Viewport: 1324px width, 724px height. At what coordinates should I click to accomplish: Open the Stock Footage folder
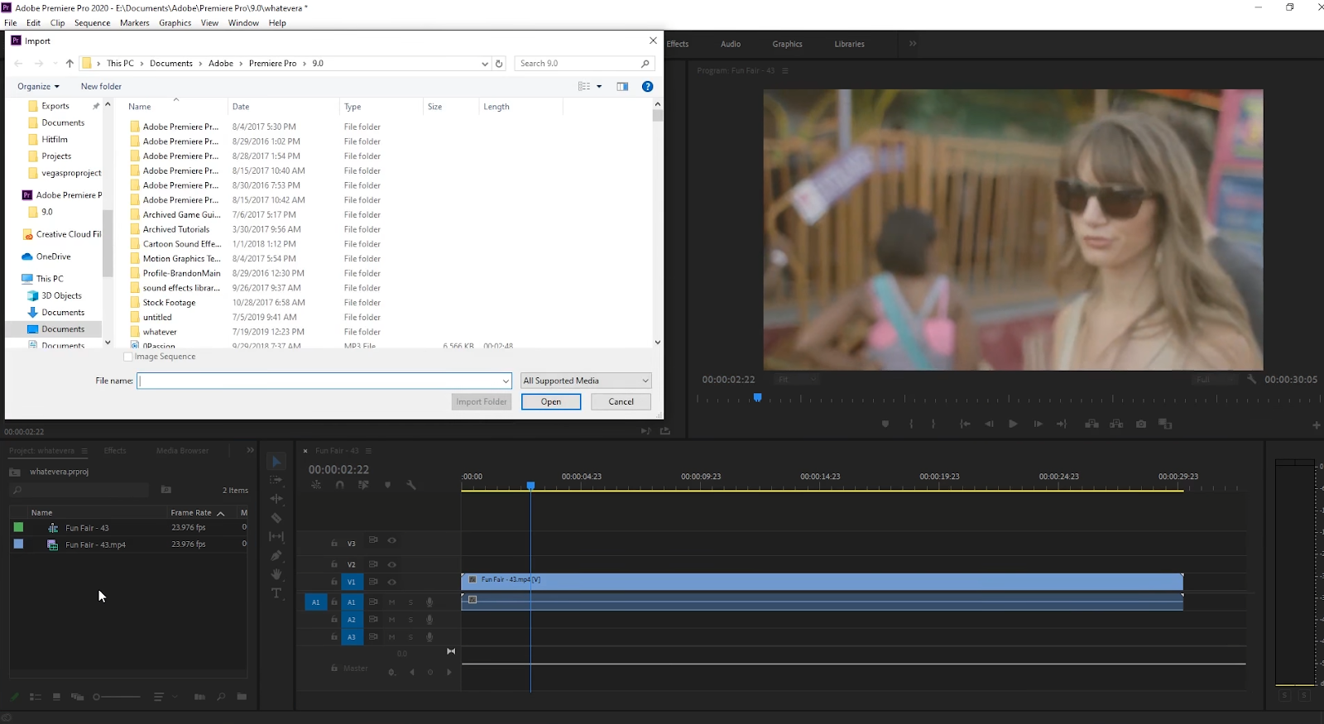pos(169,303)
